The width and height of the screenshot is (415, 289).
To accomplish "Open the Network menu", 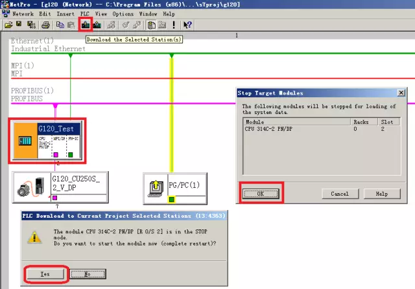I will (x=23, y=14).
